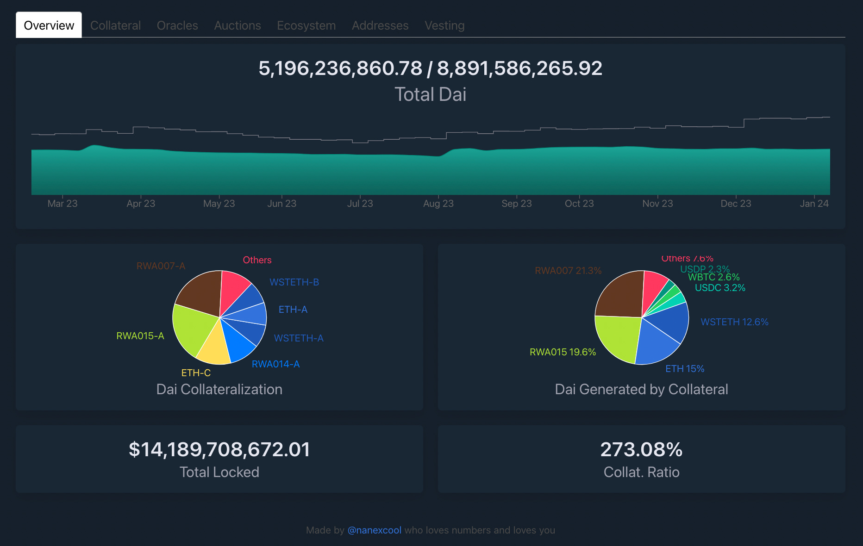
Task: Open the Oracles tab
Action: point(177,25)
